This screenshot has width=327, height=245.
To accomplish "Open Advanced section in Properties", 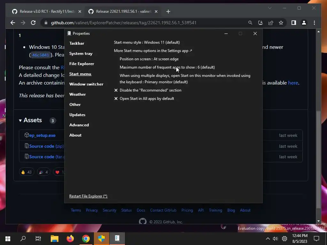I will (79, 125).
